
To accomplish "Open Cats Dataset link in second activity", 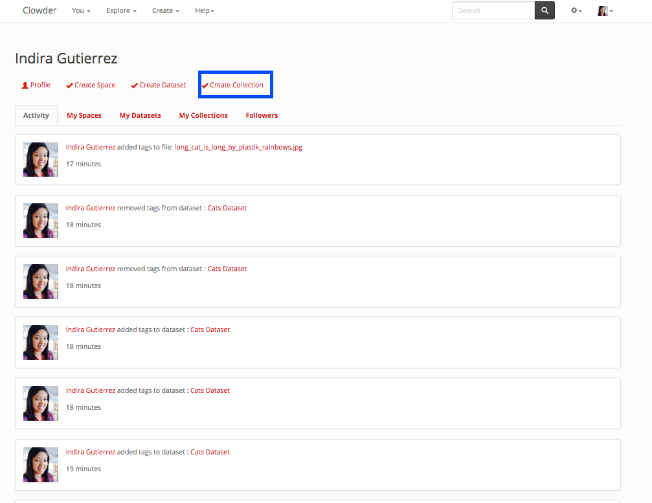I will pyautogui.click(x=227, y=208).
